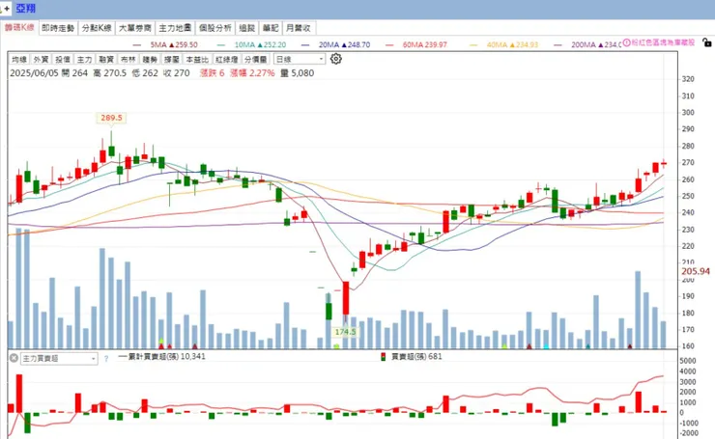
Task: Switch to the 籌碼K線 tab
Action: point(19,27)
